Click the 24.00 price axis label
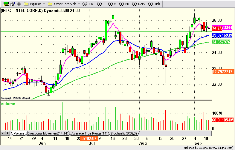Image resolution: width=235 pixels, height=150 pixels. (x=218, y=52)
